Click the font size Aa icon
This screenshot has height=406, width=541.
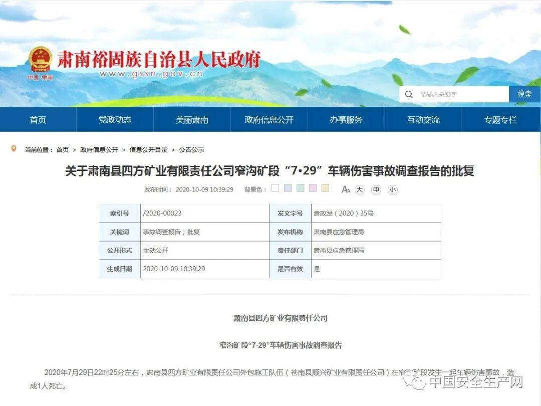point(346,189)
